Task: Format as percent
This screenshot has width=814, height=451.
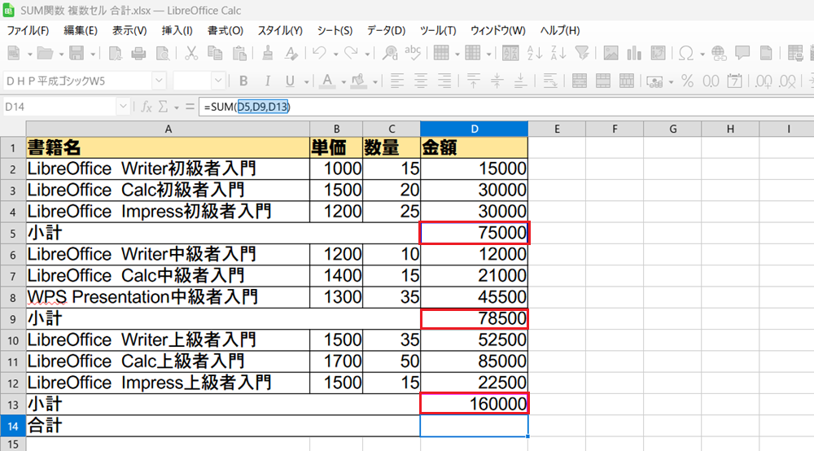Action: [687, 81]
